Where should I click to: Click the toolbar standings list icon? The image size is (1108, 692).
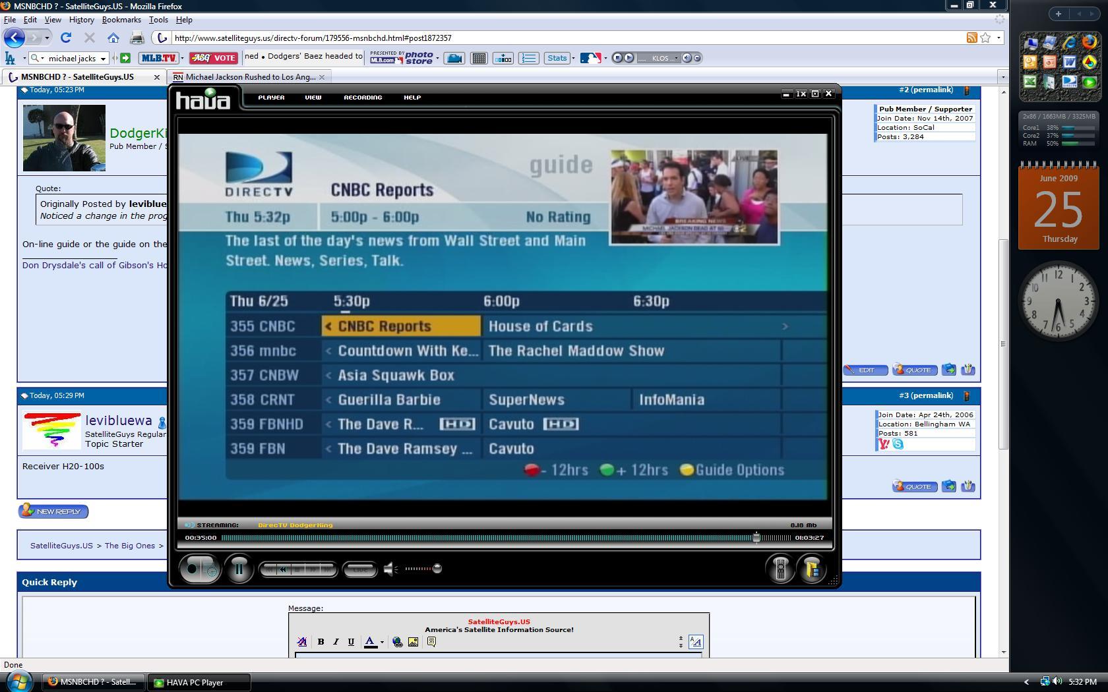click(529, 58)
